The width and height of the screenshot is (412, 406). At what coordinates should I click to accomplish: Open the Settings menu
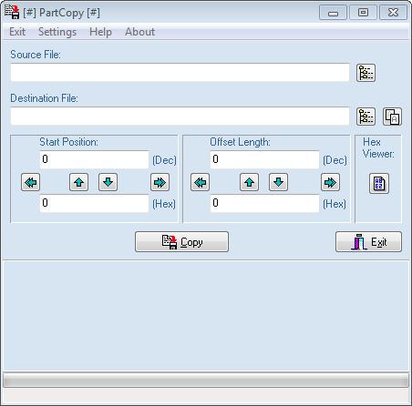[x=57, y=32]
